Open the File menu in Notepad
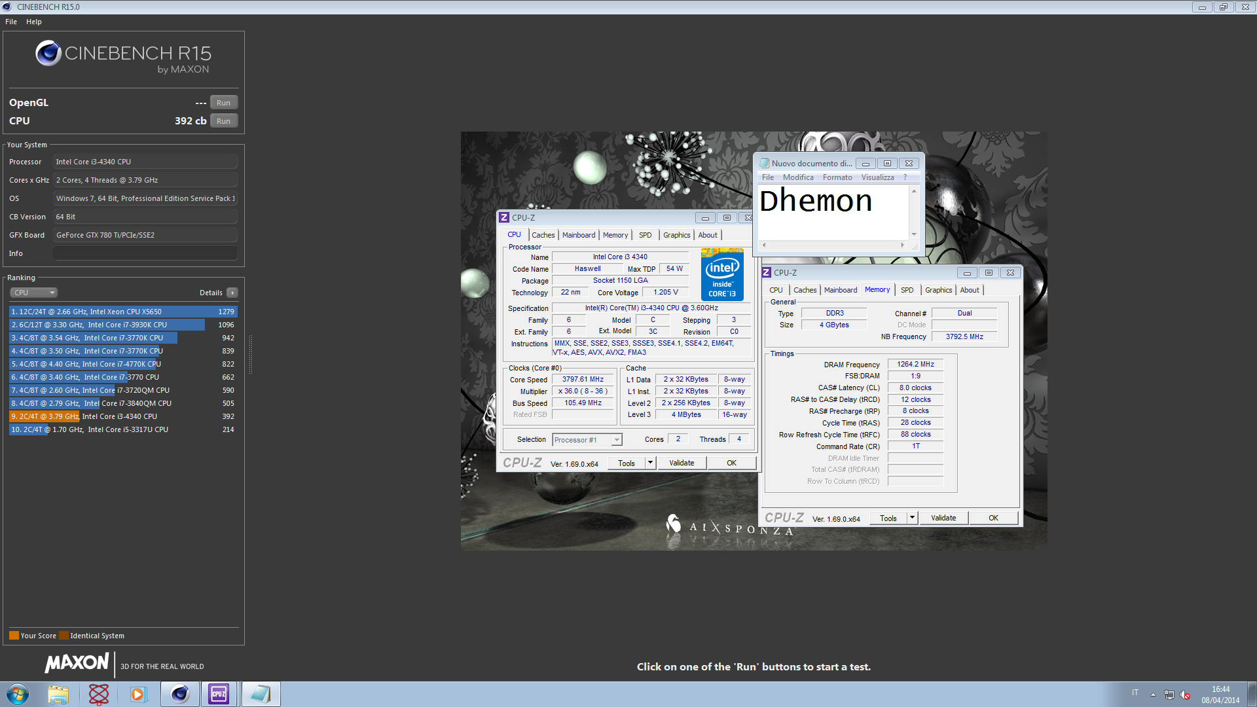This screenshot has height=707, width=1257. (768, 177)
